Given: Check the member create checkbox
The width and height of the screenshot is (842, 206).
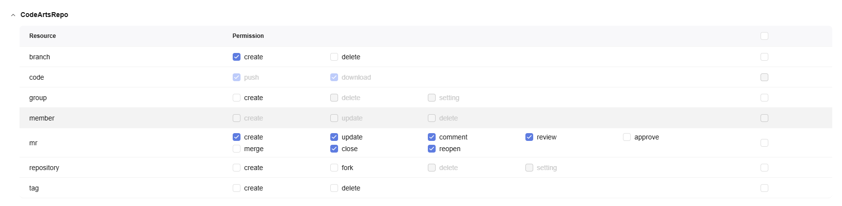Looking at the screenshot, I should pyautogui.click(x=237, y=118).
